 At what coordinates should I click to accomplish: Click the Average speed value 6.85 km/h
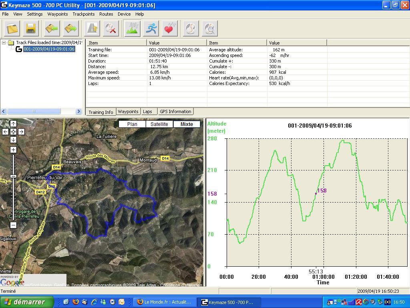pyautogui.click(x=160, y=72)
